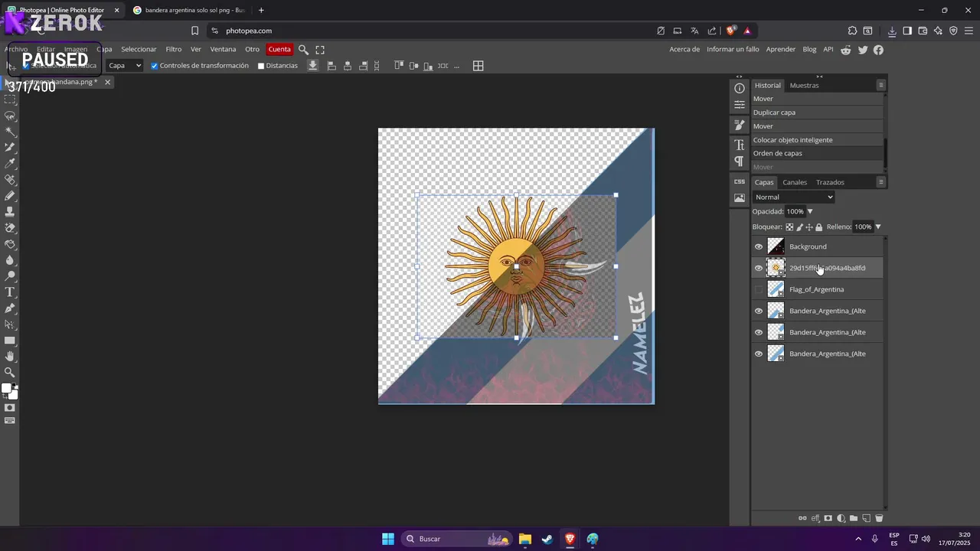Hide the last Bandera_Argentina layer
The image size is (980, 551).
click(759, 354)
